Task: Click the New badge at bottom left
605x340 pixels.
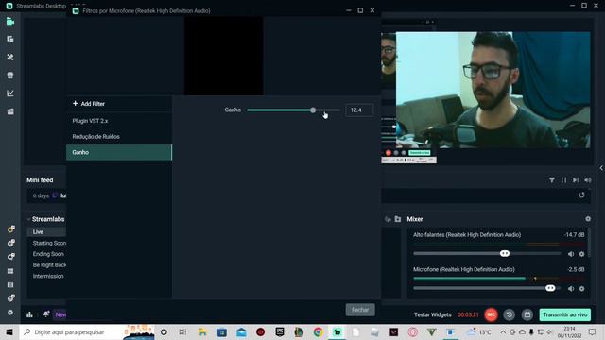Action: (60, 314)
